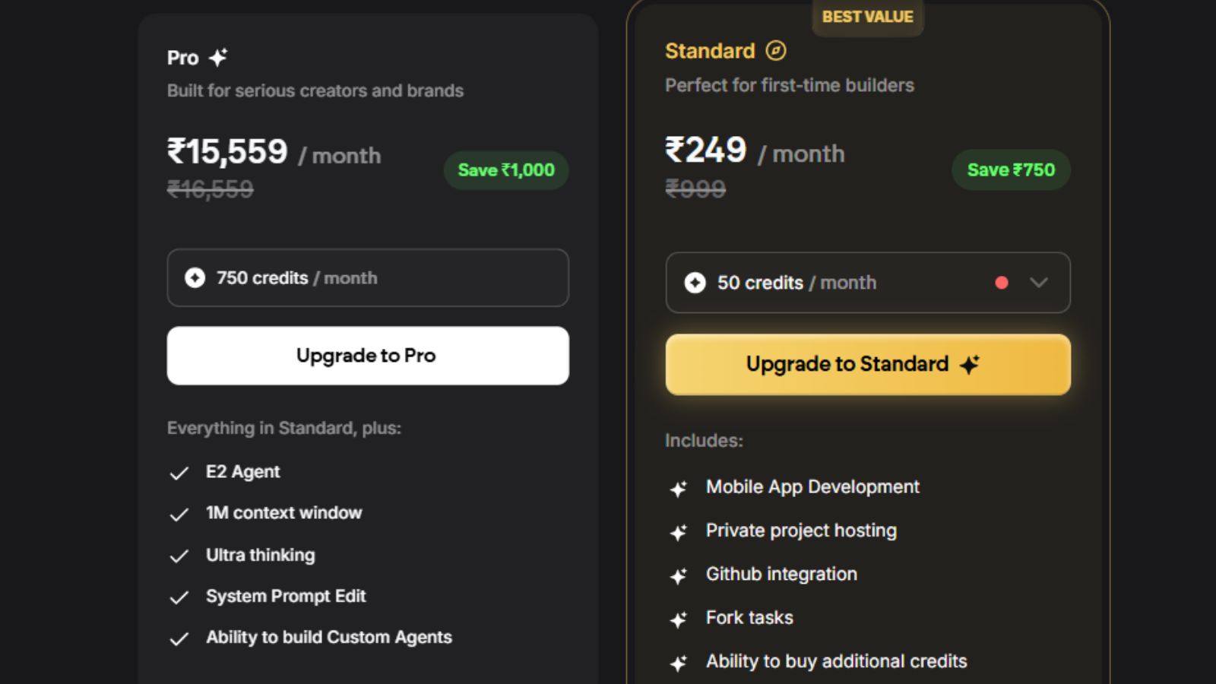Click the sparkle icon beside Mobile App Development
Screen dimensions: 1216x684
pyautogui.click(x=679, y=487)
